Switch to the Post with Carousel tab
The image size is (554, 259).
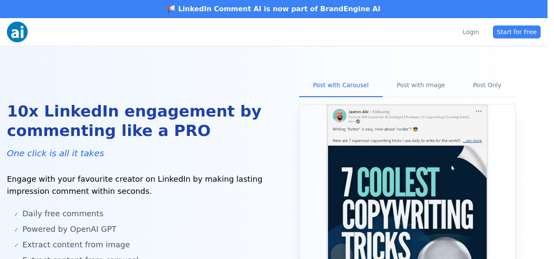click(x=341, y=85)
